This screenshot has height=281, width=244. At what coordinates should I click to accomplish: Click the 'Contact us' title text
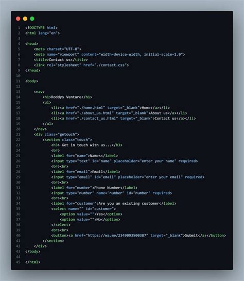[60, 60]
